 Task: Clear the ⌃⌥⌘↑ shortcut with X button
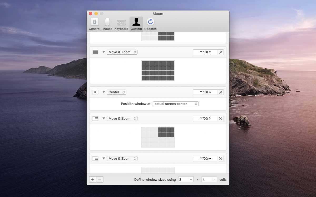(x=221, y=52)
